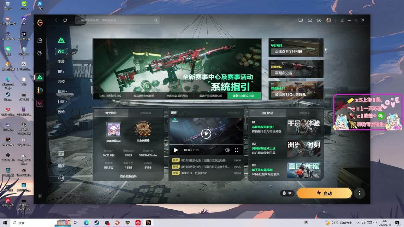The width and height of the screenshot is (404, 227).
Task: Open the 新干员专属福利 activity
Action: pyautogui.click(x=286, y=170)
